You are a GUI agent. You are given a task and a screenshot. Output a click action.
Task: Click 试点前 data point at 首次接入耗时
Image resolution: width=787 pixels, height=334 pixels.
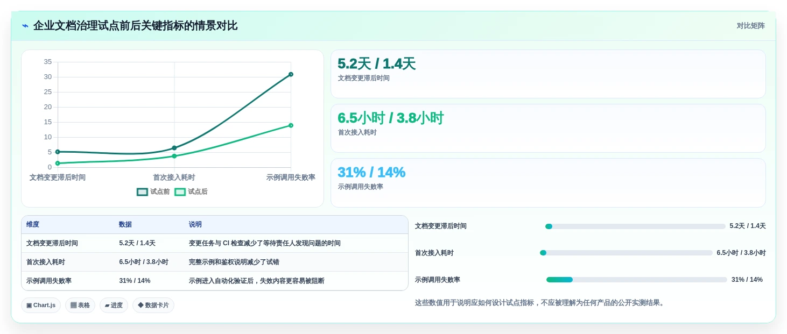(x=174, y=148)
